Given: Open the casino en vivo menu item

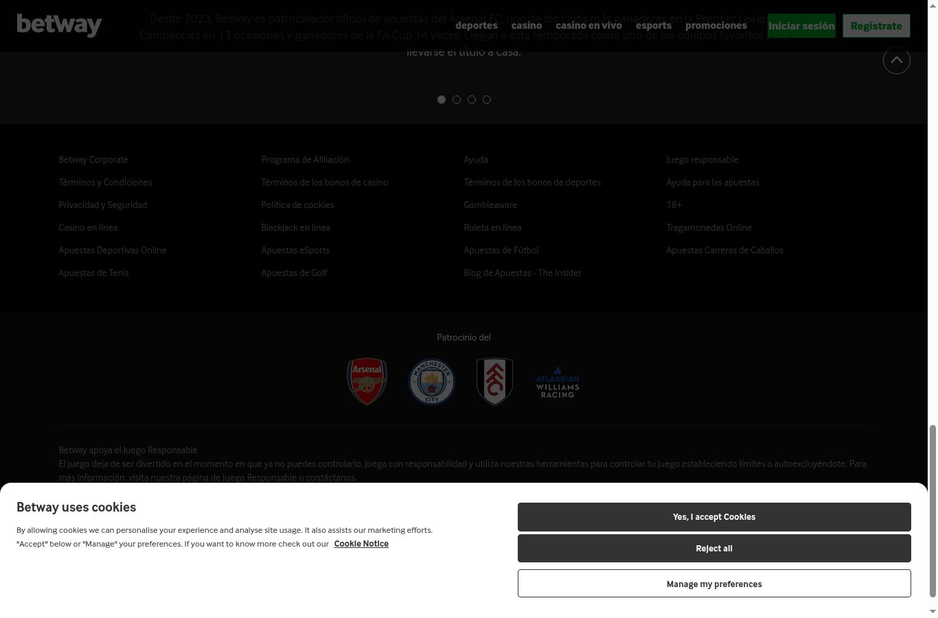Looking at the screenshot, I should (589, 25).
